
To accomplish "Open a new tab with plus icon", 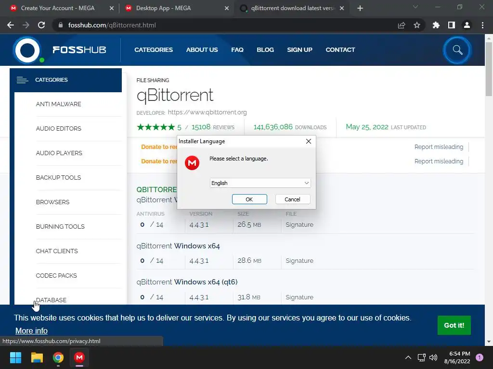I will (x=360, y=9).
